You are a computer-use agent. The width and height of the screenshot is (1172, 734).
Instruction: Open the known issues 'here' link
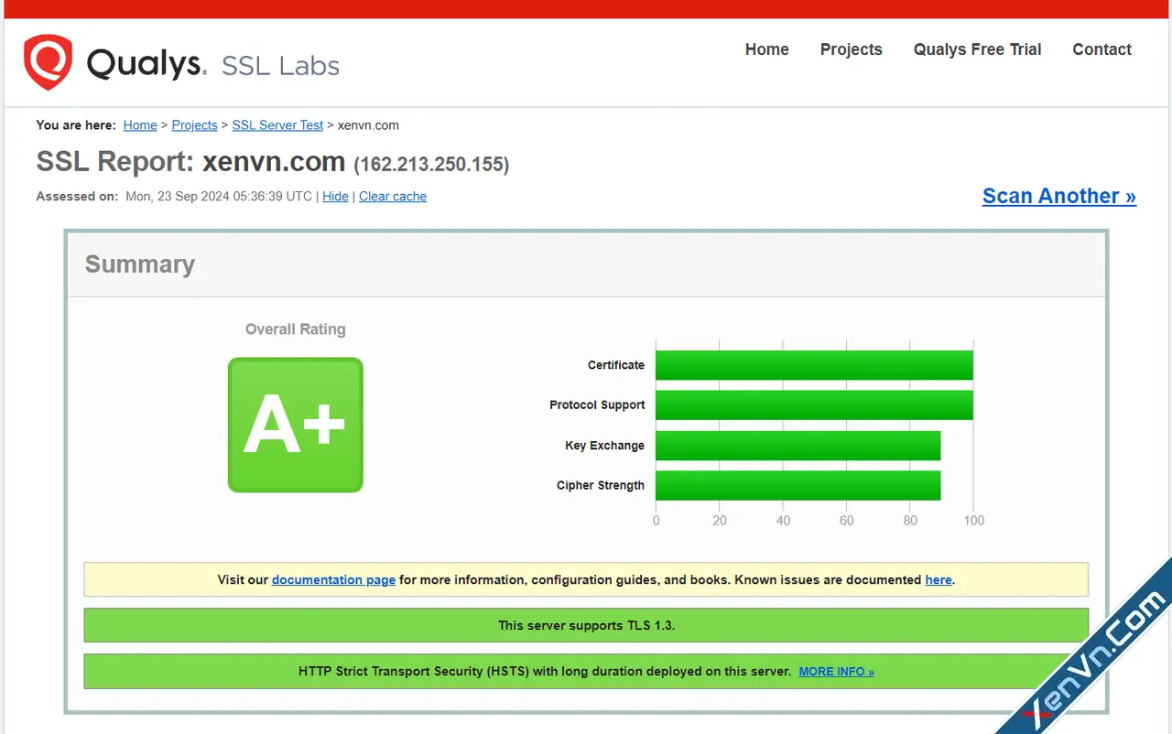coord(938,579)
